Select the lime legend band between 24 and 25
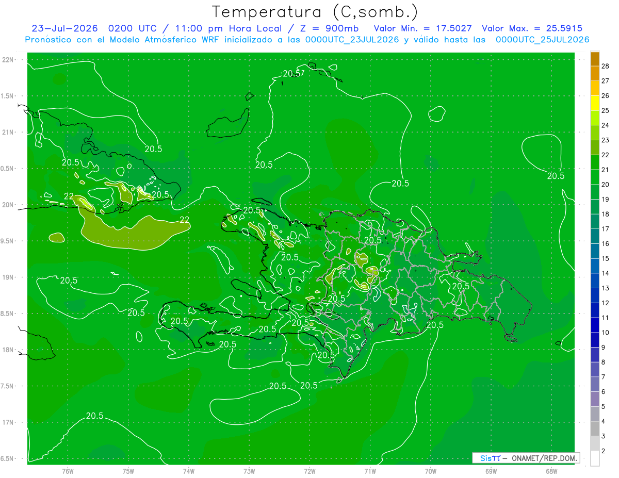The width and height of the screenshot is (619, 478). tap(595, 118)
